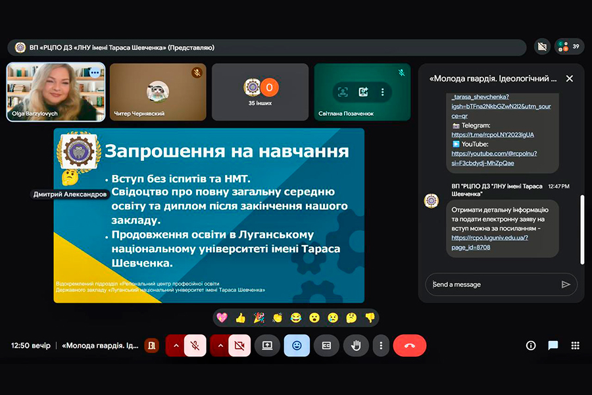Send the thinking face reaction
The image size is (592, 395).
pos(351,318)
